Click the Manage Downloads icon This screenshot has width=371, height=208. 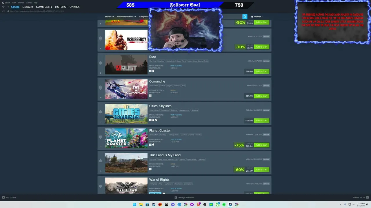[176, 198]
